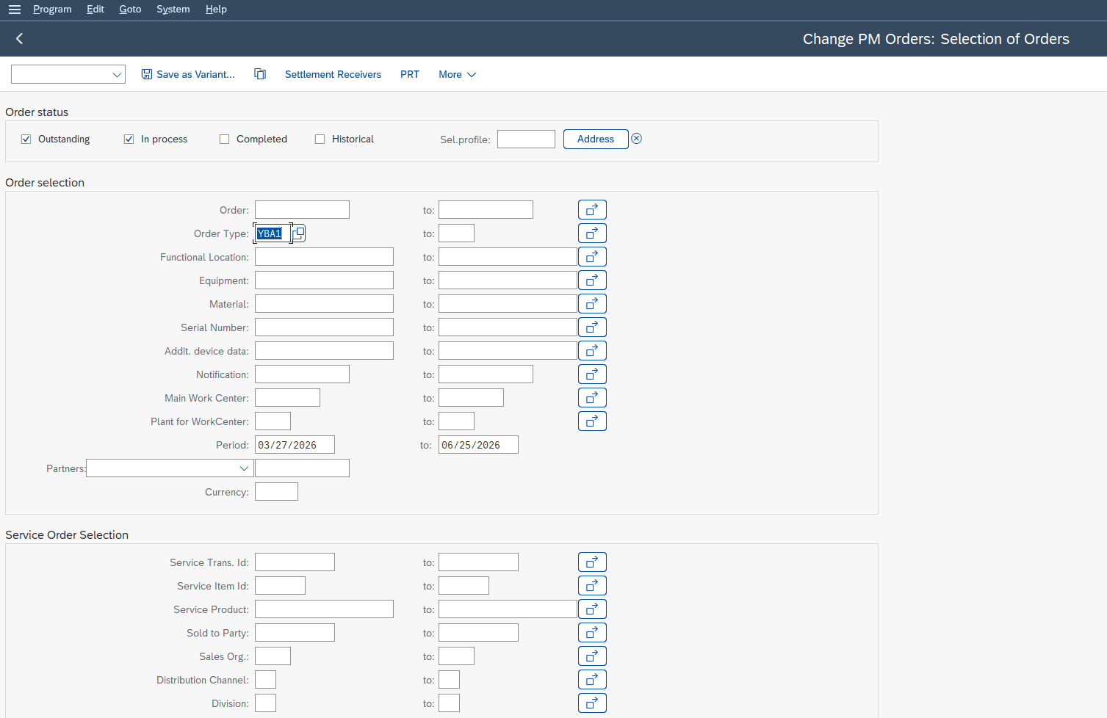1107x718 pixels.
Task: Click the Main Work Center from field
Action: click(x=287, y=398)
